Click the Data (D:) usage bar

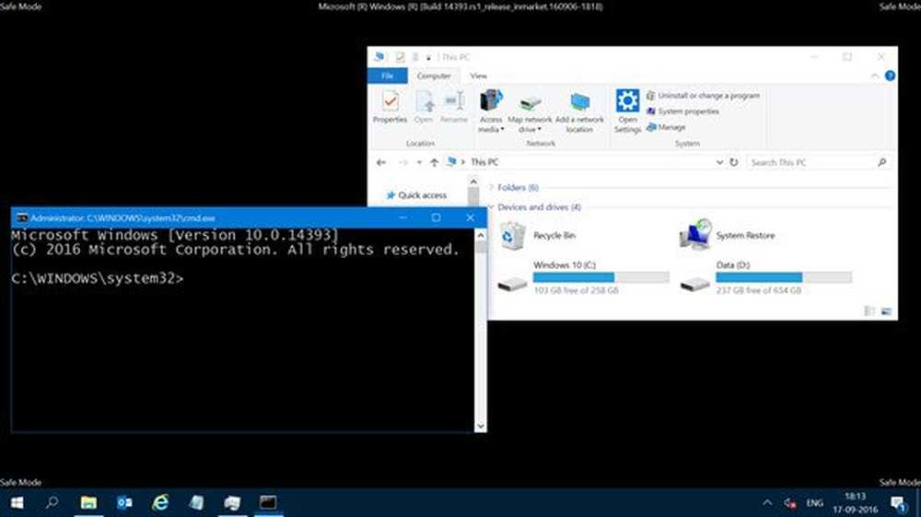point(784,277)
